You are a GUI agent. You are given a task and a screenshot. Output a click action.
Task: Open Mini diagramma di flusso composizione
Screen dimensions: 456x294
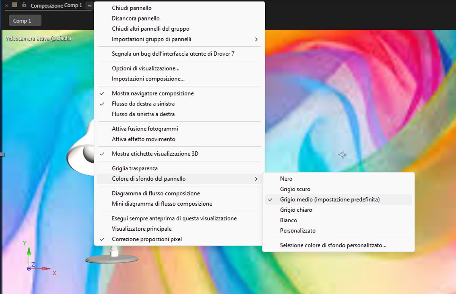pos(179,204)
